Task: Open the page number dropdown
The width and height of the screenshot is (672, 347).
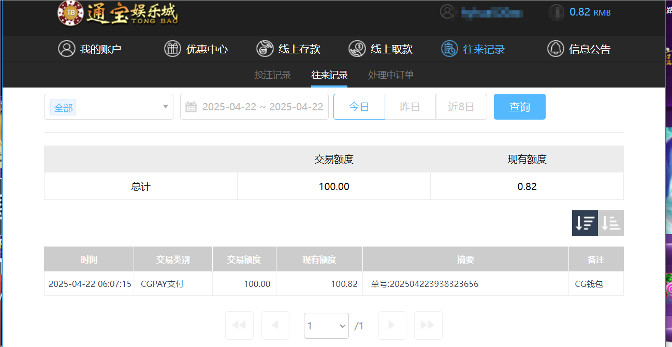Action: [x=326, y=325]
